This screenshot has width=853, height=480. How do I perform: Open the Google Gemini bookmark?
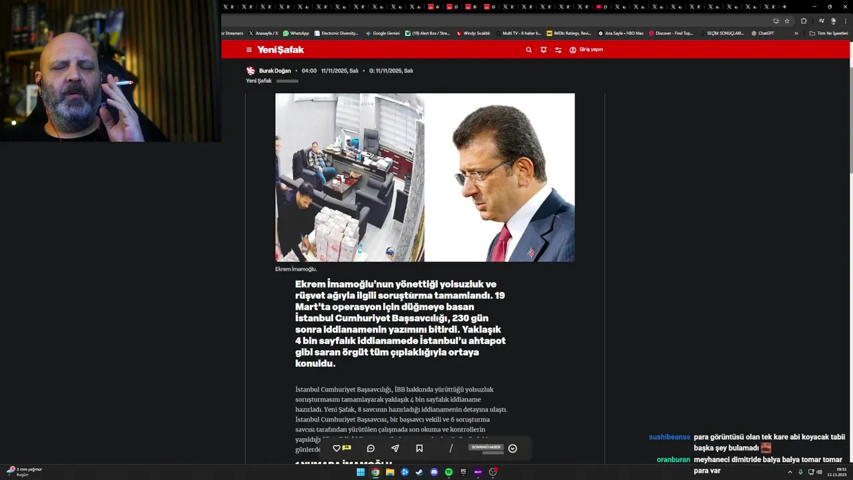point(383,33)
